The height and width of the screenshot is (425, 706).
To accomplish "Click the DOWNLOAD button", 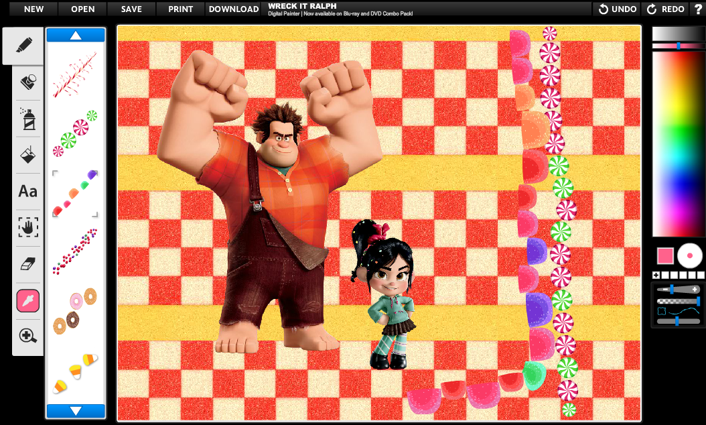I will tap(234, 9).
